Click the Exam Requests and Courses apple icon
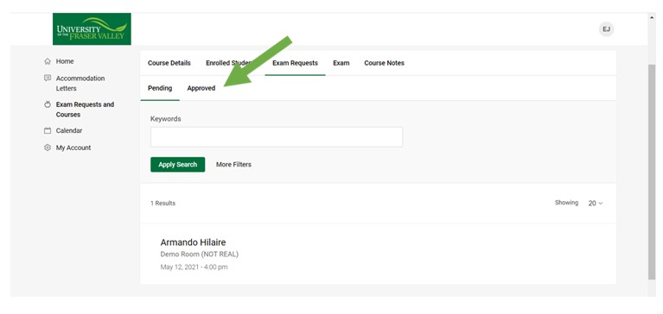The width and height of the screenshot is (663, 314). 48,104
